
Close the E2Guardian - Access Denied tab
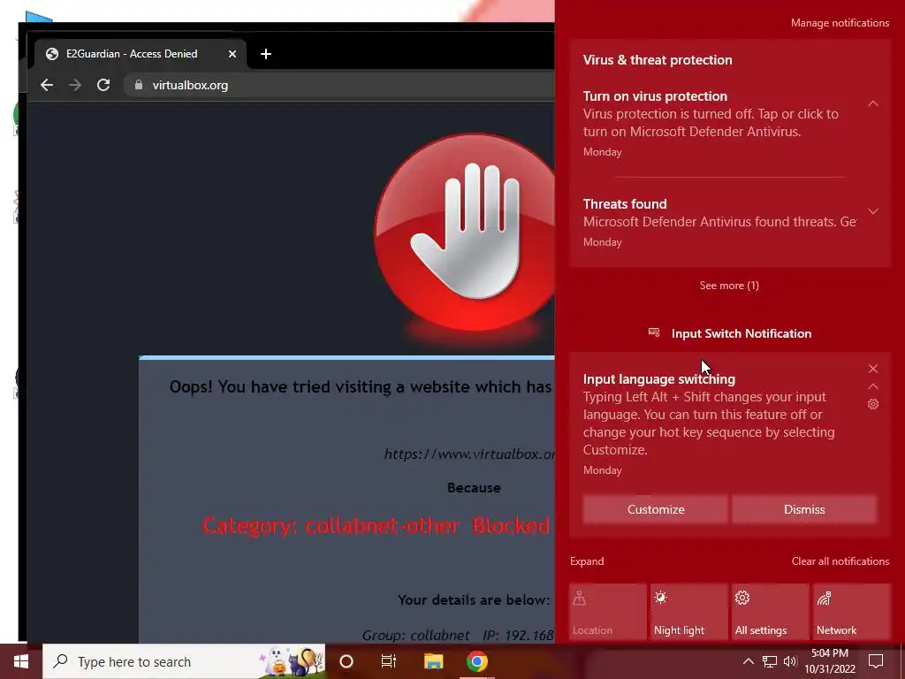tap(232, 54)
